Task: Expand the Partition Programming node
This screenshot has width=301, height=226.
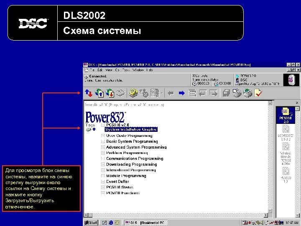Action: tap(103, 153)
